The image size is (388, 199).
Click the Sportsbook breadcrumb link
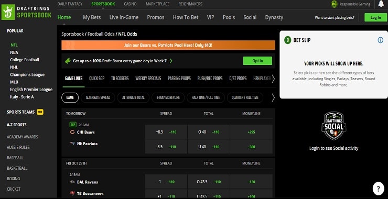[x=73, y=34]
